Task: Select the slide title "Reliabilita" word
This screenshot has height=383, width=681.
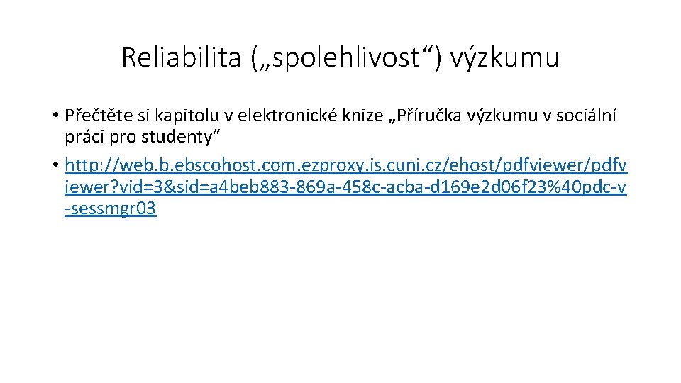Action: [181, 57]
